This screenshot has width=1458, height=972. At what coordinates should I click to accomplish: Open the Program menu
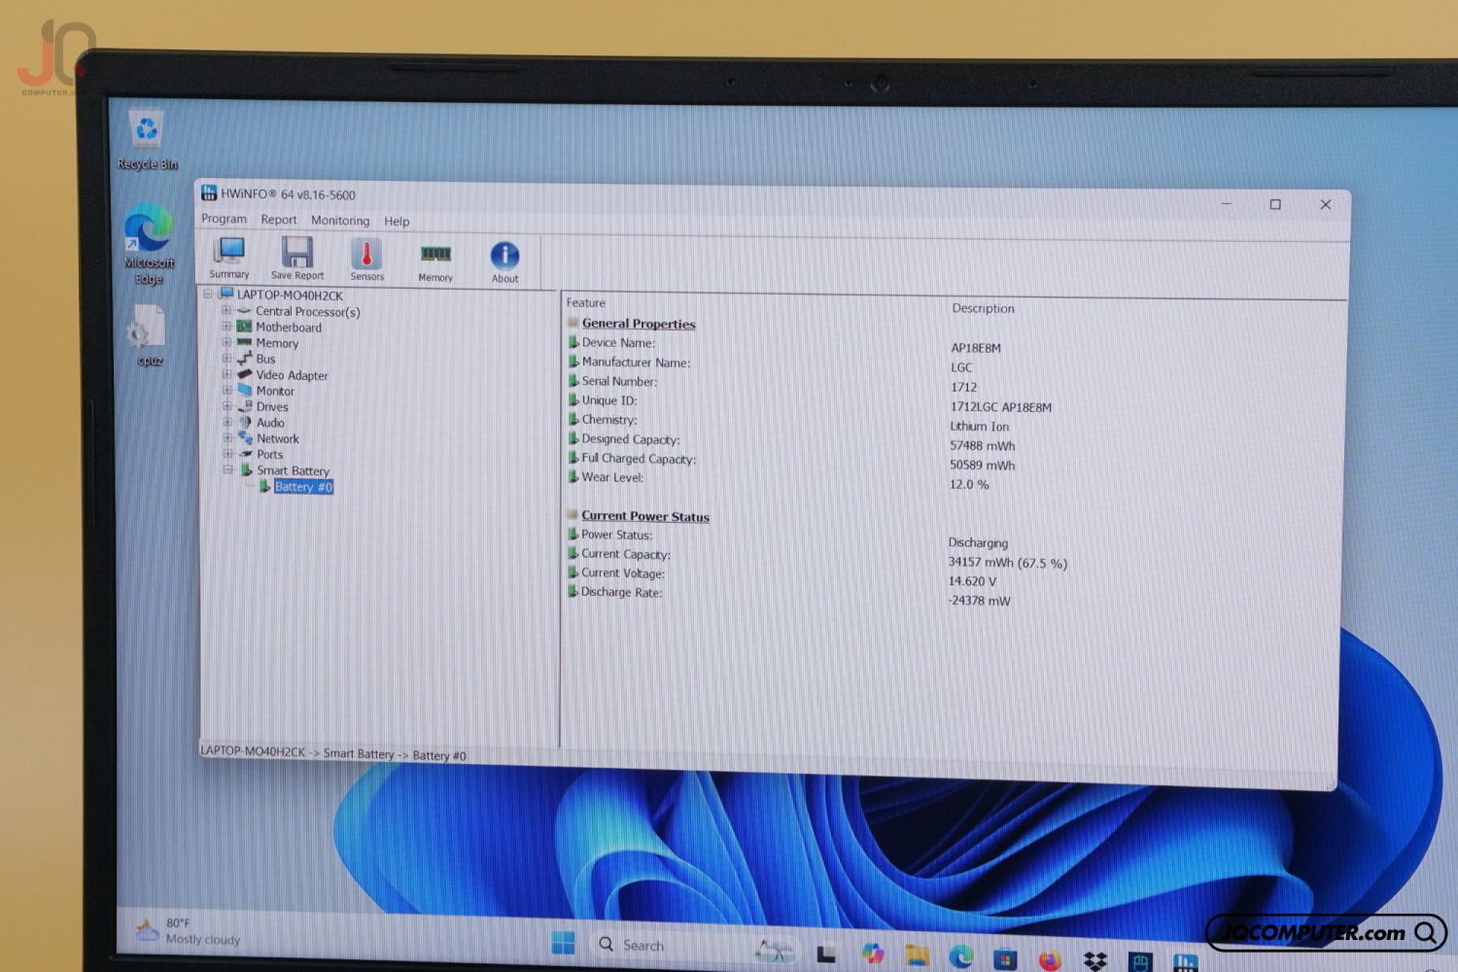tap(224, 219)
